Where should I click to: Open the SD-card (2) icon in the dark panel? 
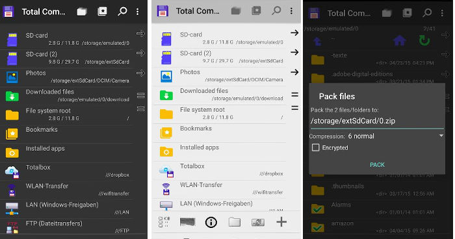tap(12, 58)
